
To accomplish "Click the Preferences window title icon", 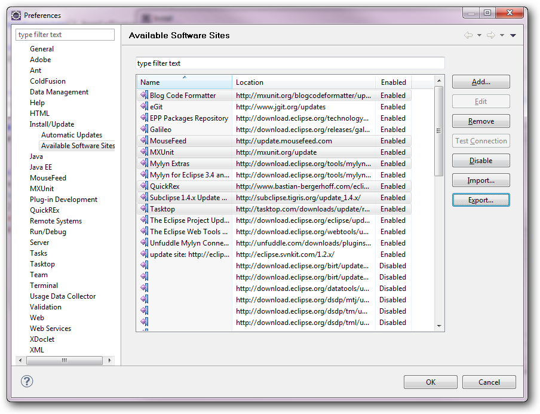I will [16, 16].
